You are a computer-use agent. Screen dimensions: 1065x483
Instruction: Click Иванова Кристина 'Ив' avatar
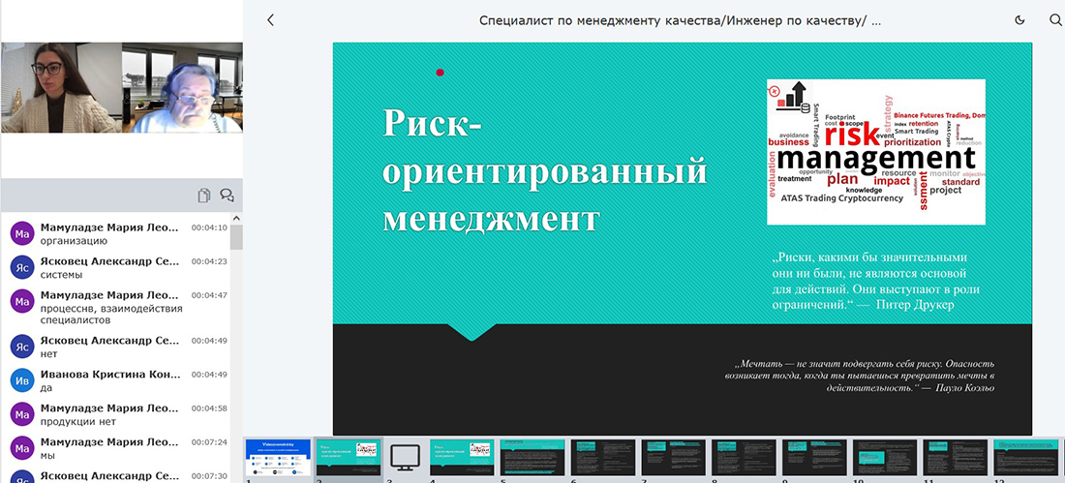coord(22,380)
